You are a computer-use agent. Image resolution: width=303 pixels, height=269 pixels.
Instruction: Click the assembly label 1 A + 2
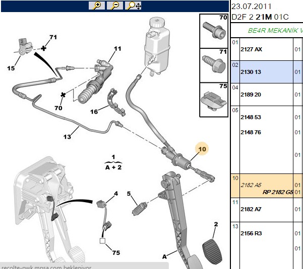(x=113, y=162)
